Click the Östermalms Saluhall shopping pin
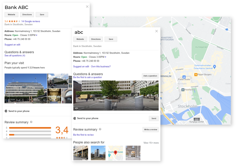 215,67
